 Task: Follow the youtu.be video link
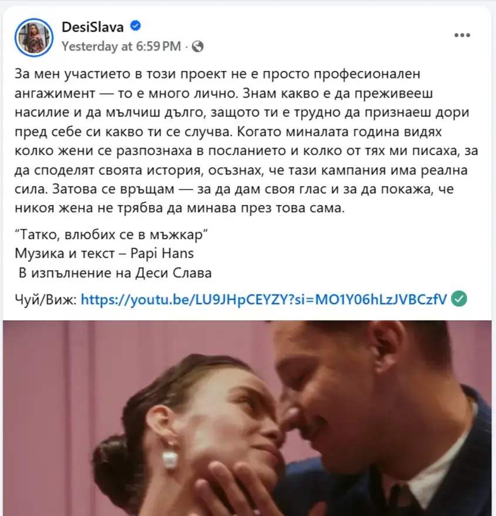(x=264, y=300)
